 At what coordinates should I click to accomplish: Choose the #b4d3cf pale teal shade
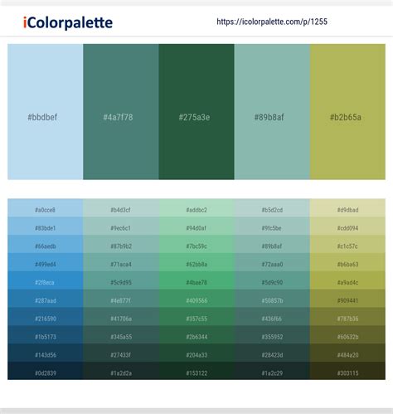click(121, 208)
